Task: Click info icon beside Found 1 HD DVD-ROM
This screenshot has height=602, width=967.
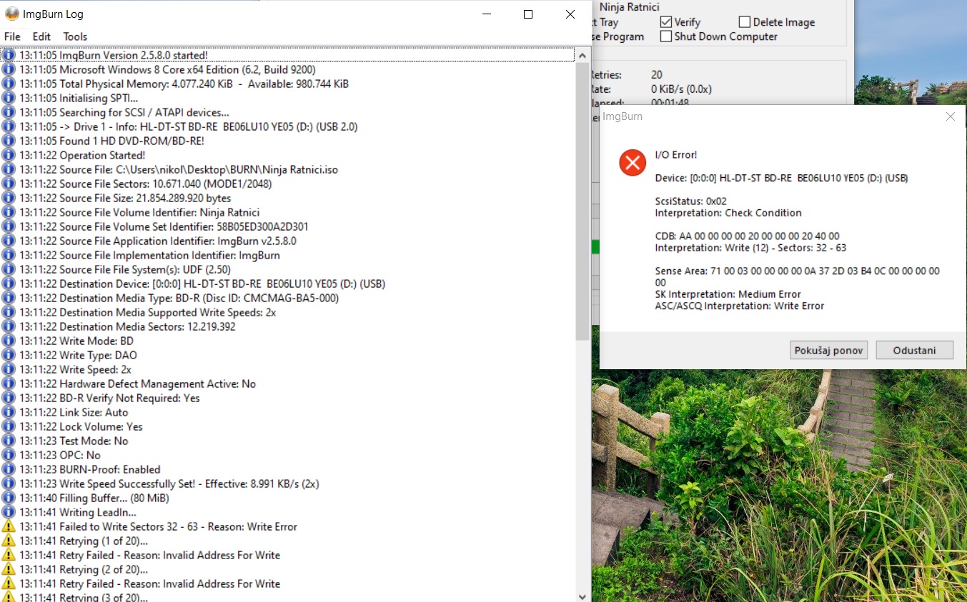Action: (x=9, y=141)
